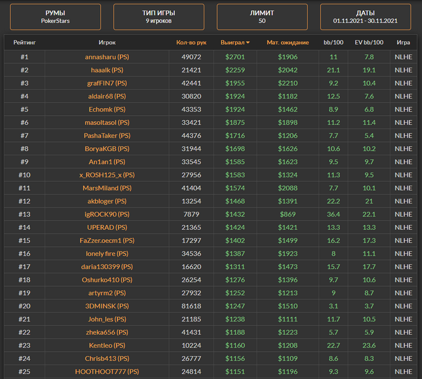This screenshot has width=422, height=379.
Task: Click player igROCK90 (PS)
Action: pyautogui.click(x=107, y=214)
